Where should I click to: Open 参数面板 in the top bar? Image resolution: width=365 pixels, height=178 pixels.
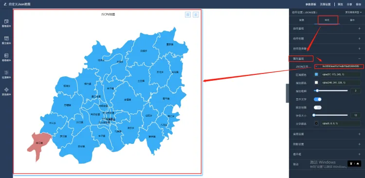coord(311,4)
